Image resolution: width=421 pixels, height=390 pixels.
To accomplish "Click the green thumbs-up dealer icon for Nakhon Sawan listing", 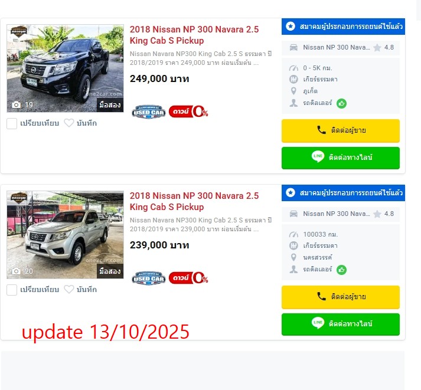I will click(341, 270).
